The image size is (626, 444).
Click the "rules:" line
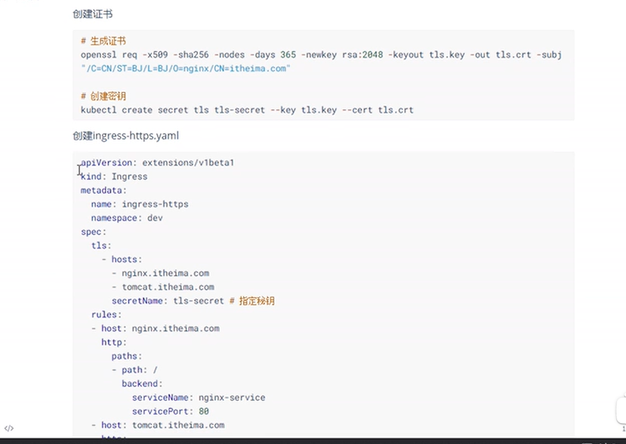pyautogui.click(x=106, y=314)
